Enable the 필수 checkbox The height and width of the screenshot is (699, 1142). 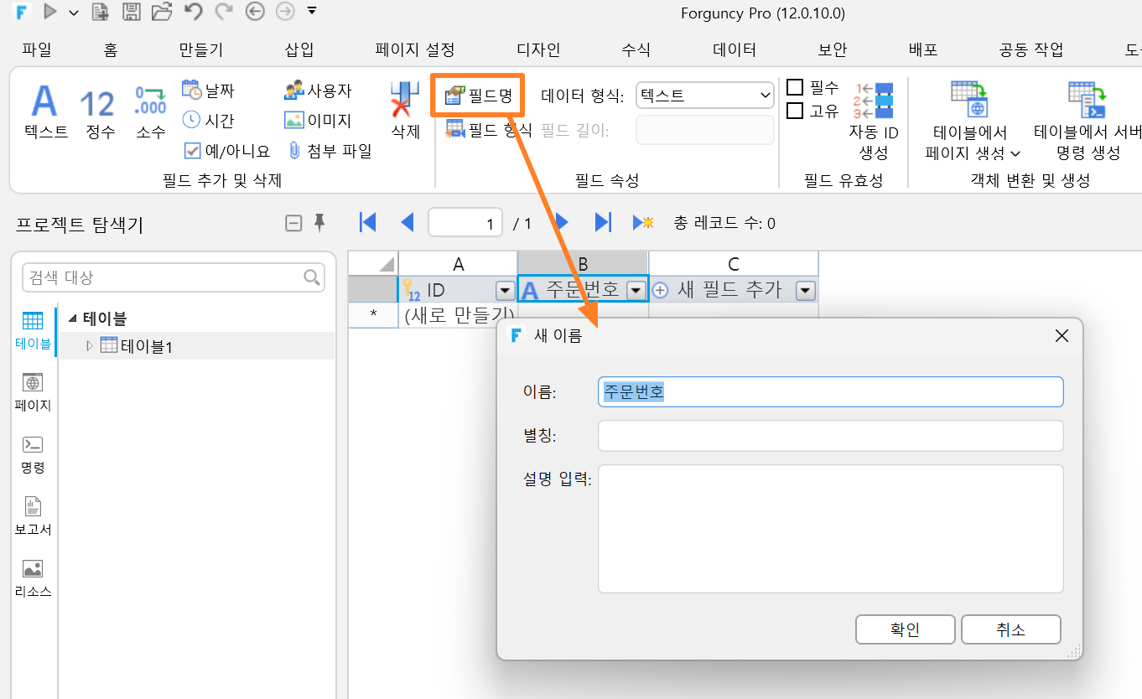click(795, 87)
